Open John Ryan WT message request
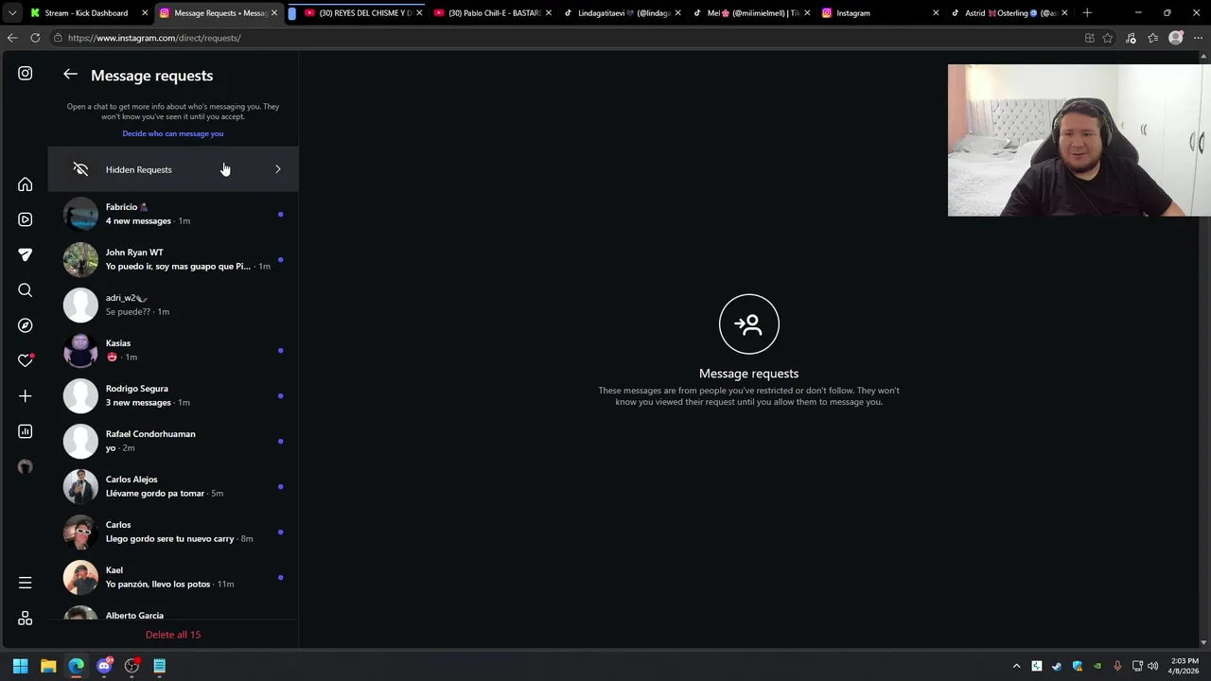This screenshot has height=681, width=1211. point(173,259)
